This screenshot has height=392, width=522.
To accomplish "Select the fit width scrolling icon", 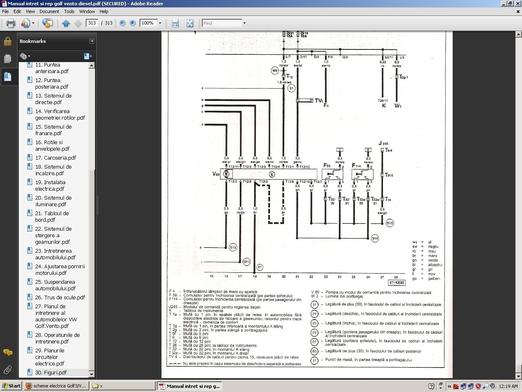I will [x=175, y=23].
